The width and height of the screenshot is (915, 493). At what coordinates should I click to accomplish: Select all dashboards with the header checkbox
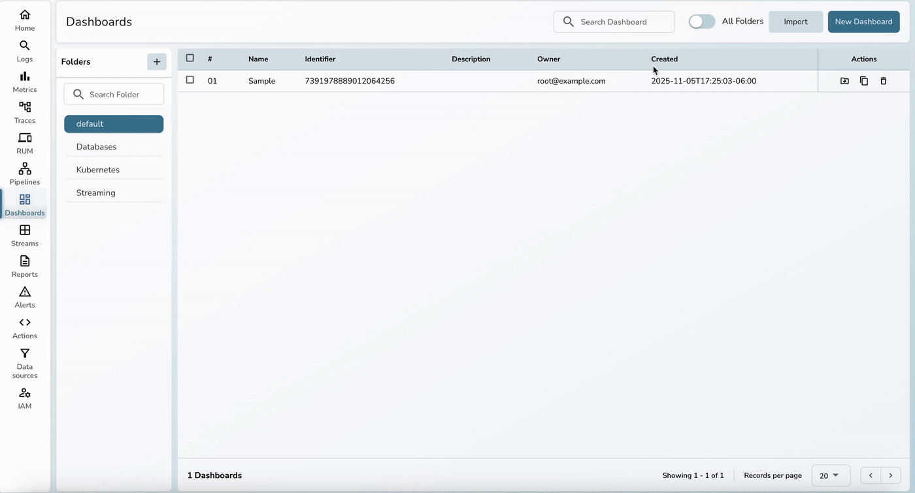(x=190, y=58)
